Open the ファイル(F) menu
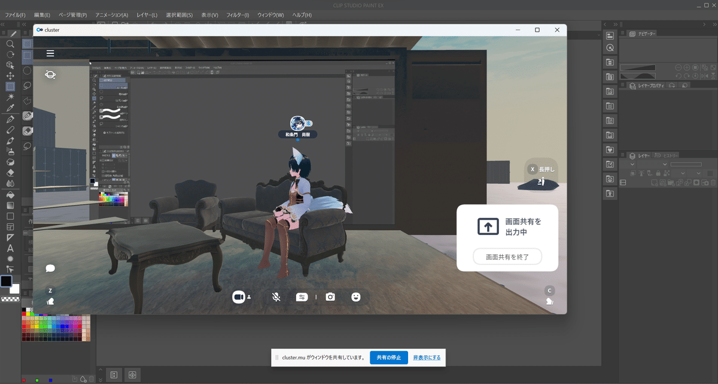 point(16,14)
